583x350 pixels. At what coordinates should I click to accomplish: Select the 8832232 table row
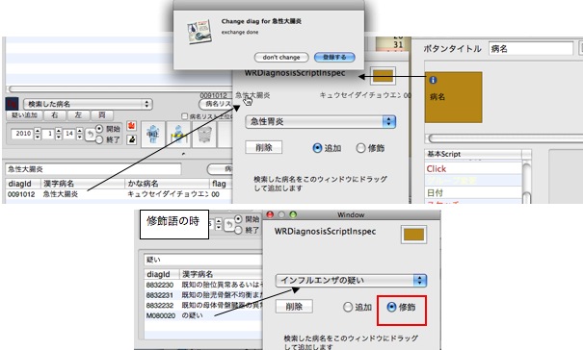point(203,305)
